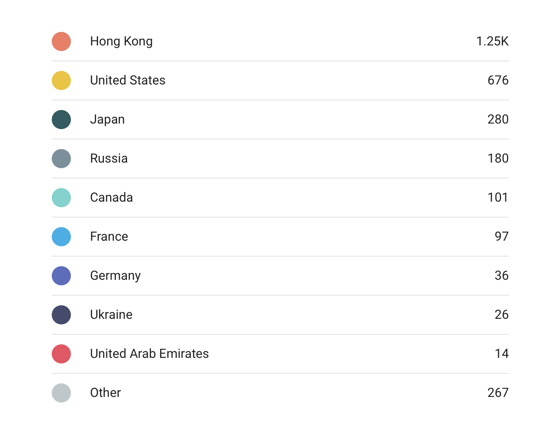This screenshot has height=432, width=536.
Task: Click the indigo Germany color dot
Action: [x=61, y=276]
